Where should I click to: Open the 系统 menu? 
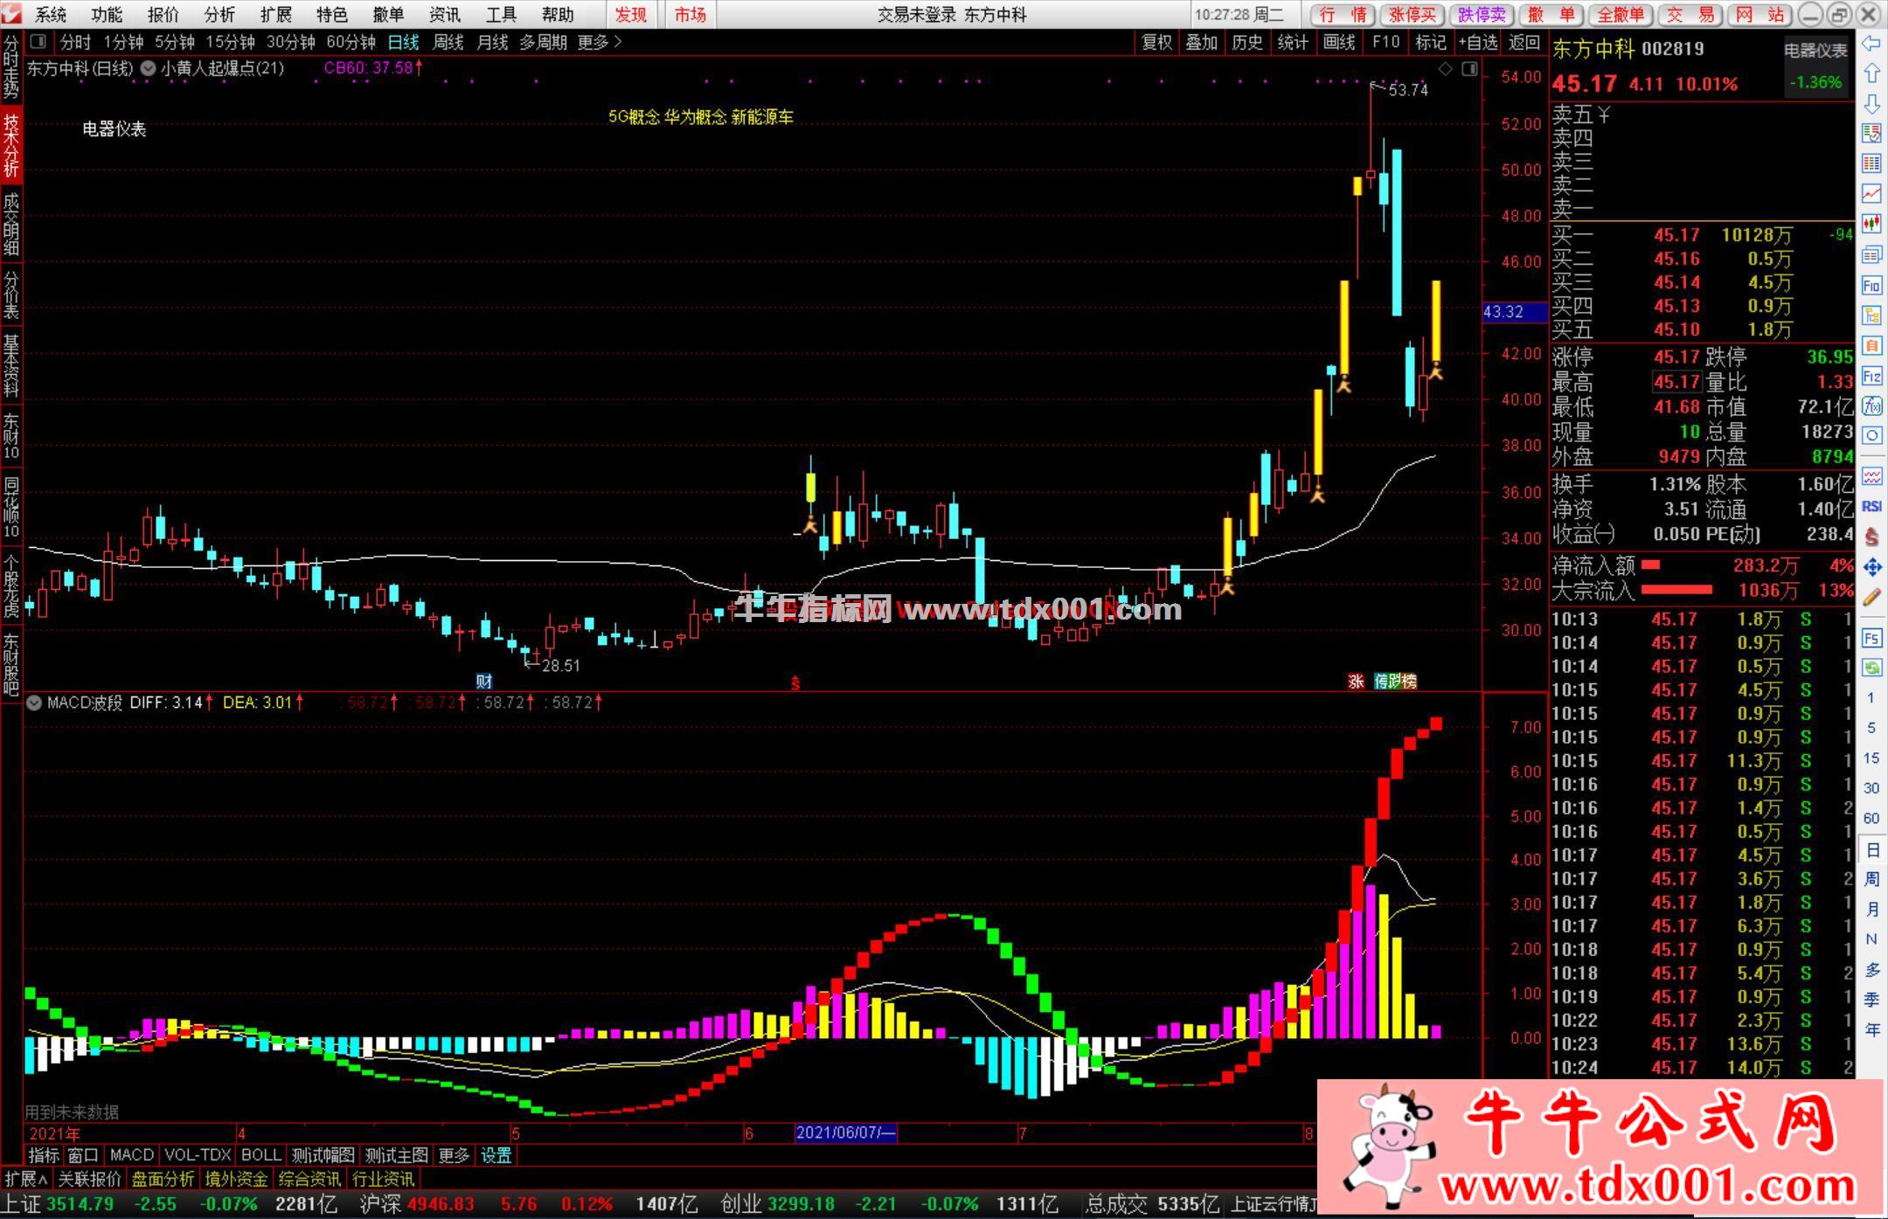point(51,14)
